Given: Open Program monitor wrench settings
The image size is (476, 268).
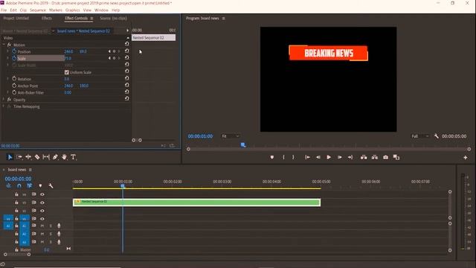Looking at the screenshot, I should click(x=437, y=136).
